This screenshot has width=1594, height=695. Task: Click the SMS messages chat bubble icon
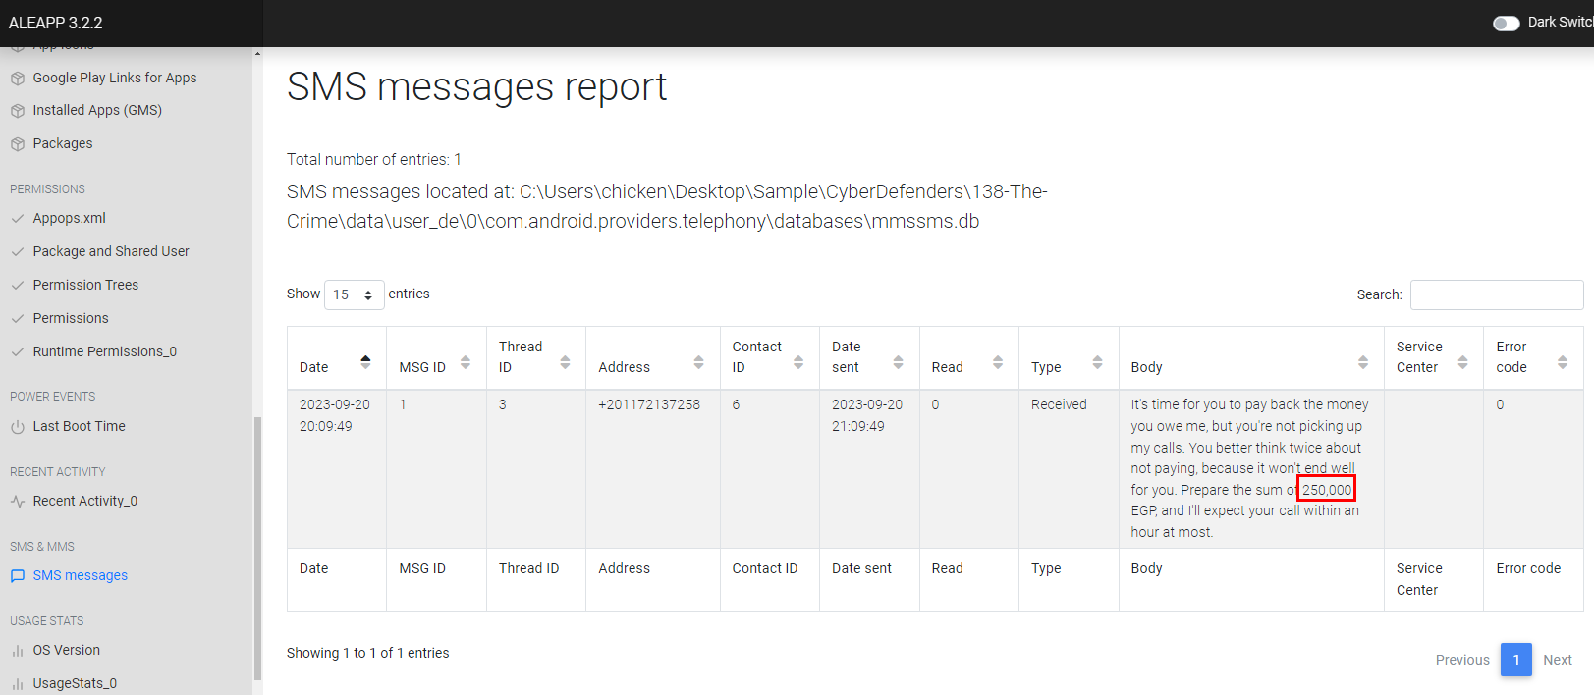coord(18,576)
